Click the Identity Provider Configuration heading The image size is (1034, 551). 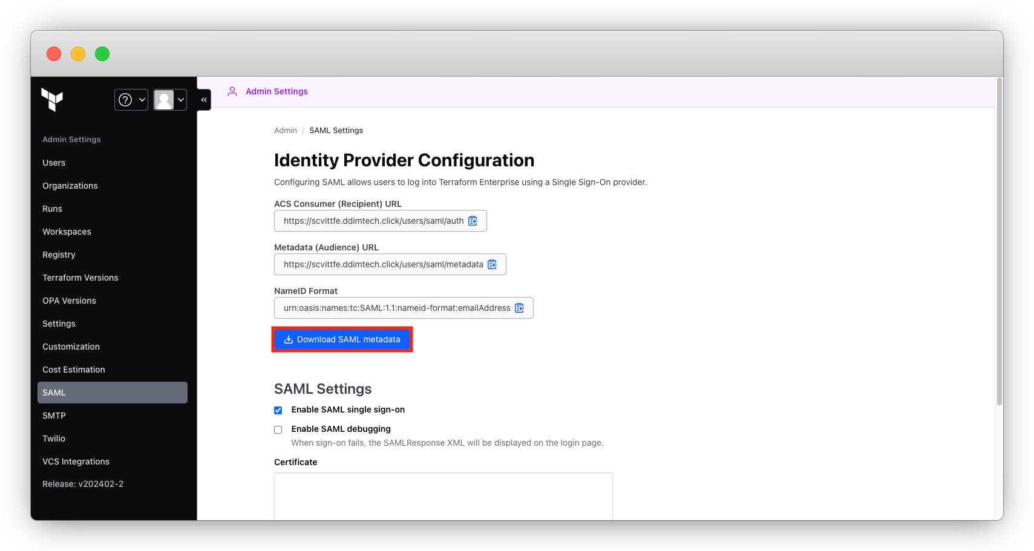404,160
